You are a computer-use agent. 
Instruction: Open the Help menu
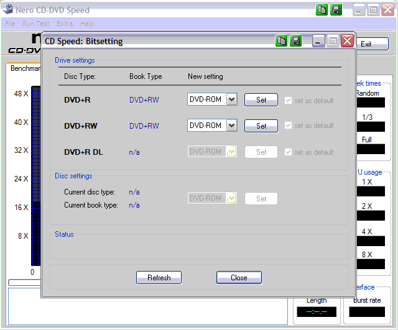tap(86, 24)
